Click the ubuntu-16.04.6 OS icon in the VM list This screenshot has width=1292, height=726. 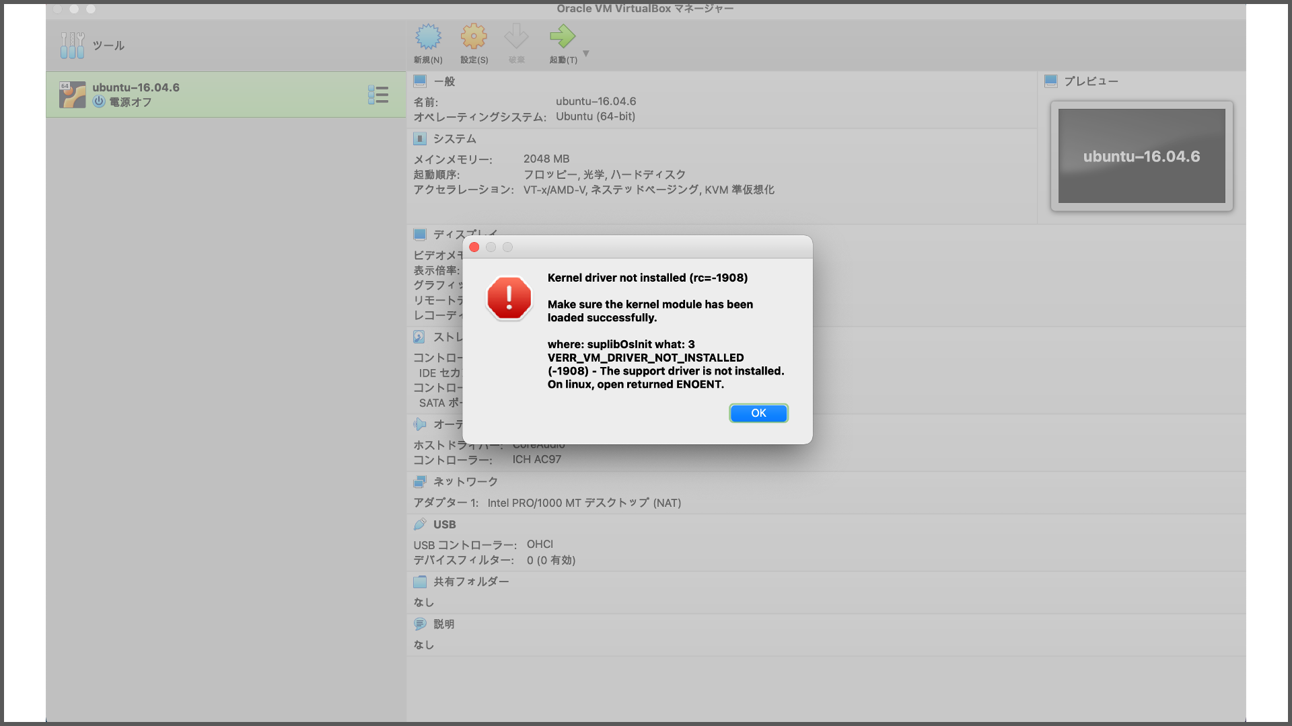[72, 95]
